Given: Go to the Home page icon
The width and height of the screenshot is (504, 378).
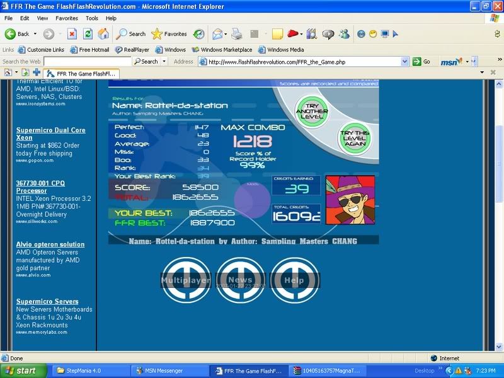Looking at the screenshot, I should 103,34.
